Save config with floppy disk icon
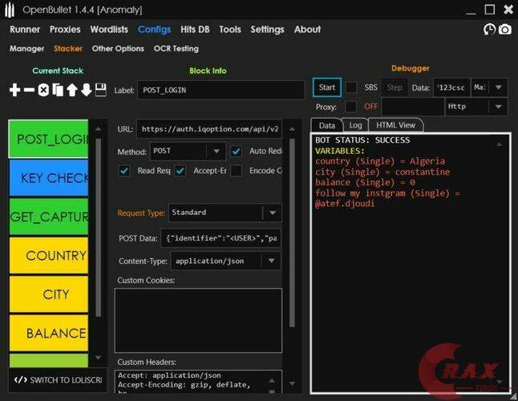The height and width of the screenshot is (401, 518). (101, 90)
